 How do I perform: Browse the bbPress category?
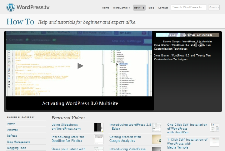coord(12,136)
